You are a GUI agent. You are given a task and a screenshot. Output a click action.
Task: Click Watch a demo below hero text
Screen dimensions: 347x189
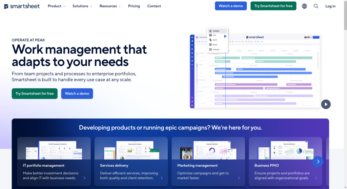click(77, 93)
